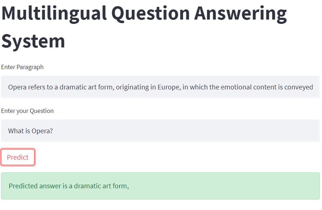Click the 'Enter your Question' label

click(x=27, y=110)
